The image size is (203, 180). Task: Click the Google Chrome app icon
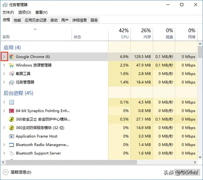[11, 57]
